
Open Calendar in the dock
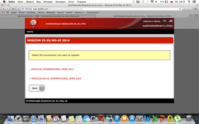56,118
